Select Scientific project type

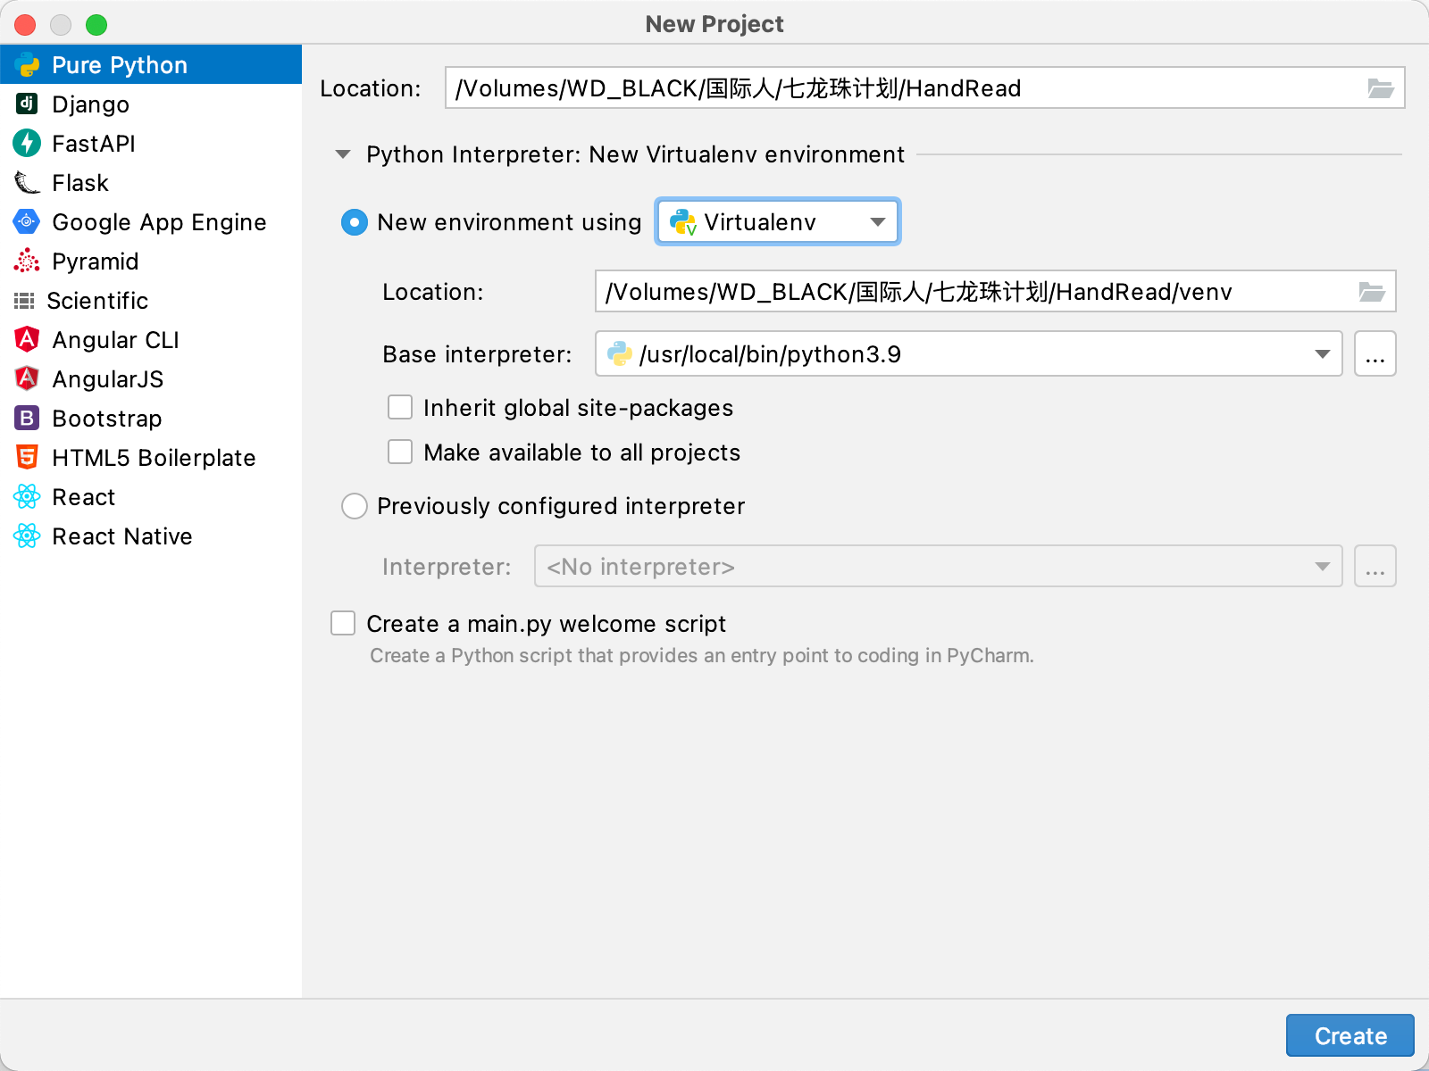pyautogui.click(x=151, y=300)
